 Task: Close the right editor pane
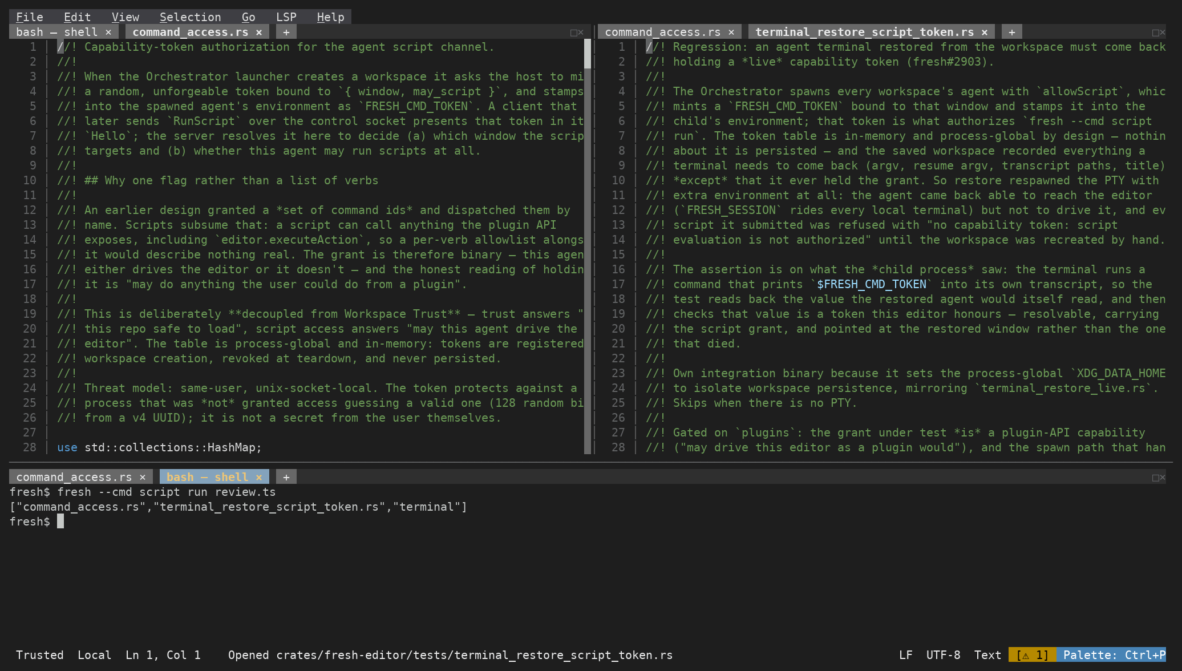[1163, 33]
